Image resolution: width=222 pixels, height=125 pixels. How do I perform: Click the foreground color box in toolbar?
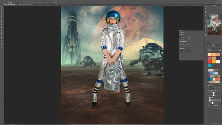tap(1, 43)
